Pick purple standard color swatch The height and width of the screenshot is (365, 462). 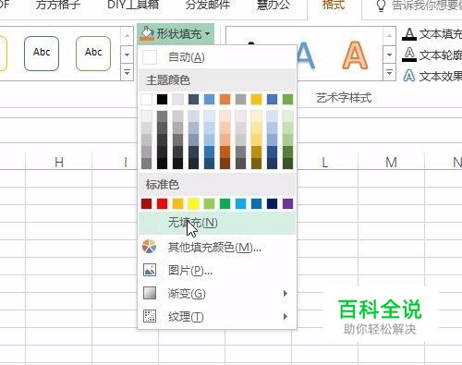tap(287, 203)
